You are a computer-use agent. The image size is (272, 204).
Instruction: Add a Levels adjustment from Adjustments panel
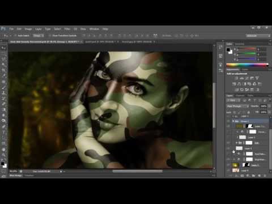click(242, 78)
